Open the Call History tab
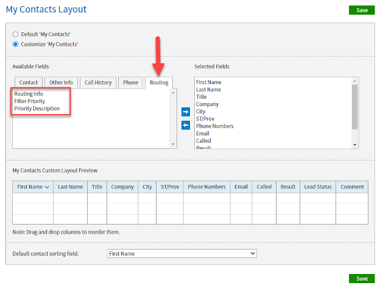This screenshot has width=380, height=288. tap(98, 82)
